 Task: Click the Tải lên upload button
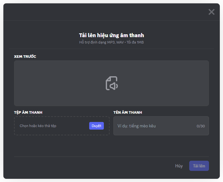click(199, 166)
